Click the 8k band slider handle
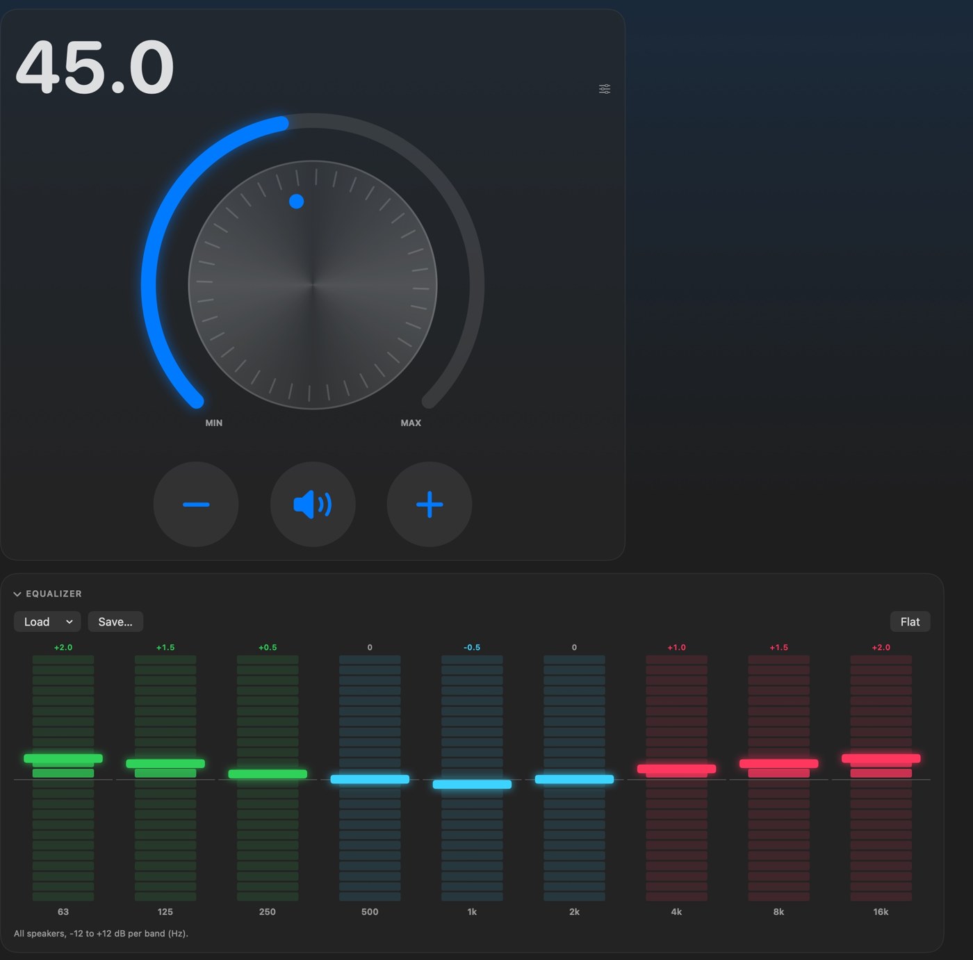 [x=778, y=763]
